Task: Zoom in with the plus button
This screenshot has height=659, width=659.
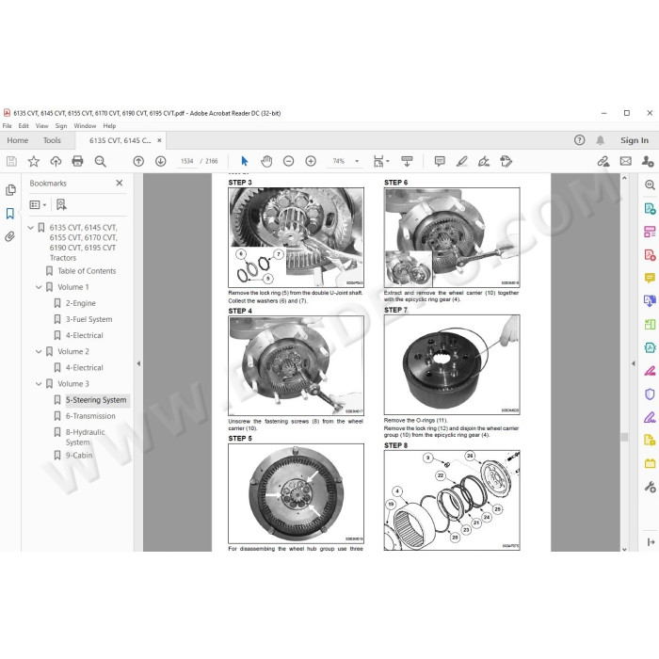Action: (x=311, y=161)
